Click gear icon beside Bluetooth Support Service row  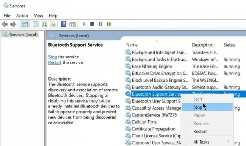[x=128, y=94]
